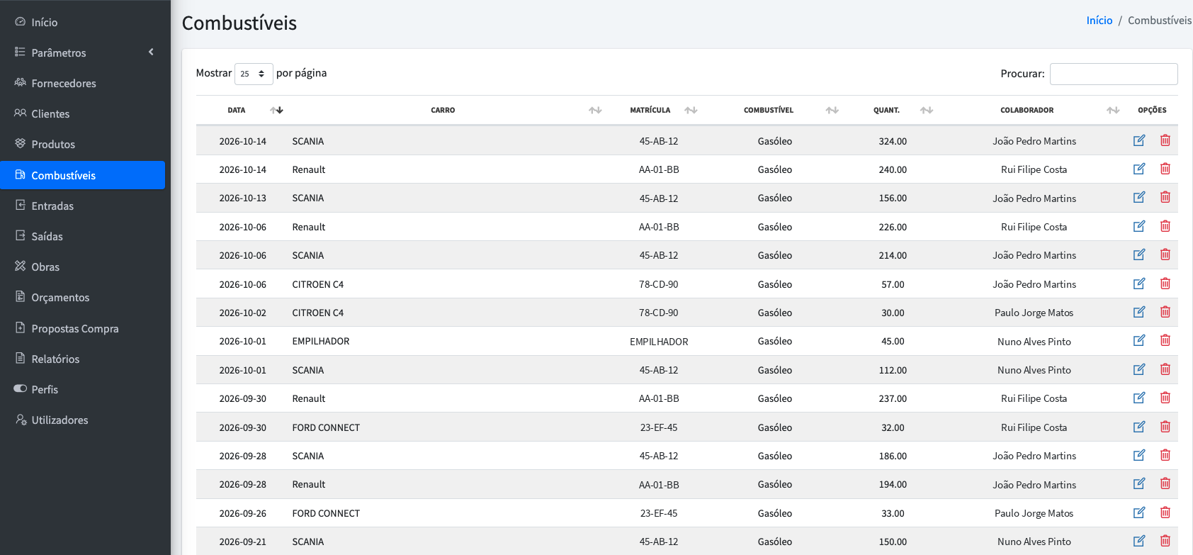Screen dimensions: 1193x555
Task: Delete the 2026-10-14 SCANIA 324.00 entry
Action: (x=1165, y=140)
